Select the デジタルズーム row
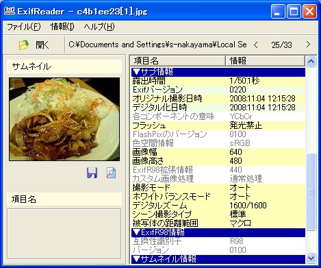321x268 pixels. pos(218,206)
